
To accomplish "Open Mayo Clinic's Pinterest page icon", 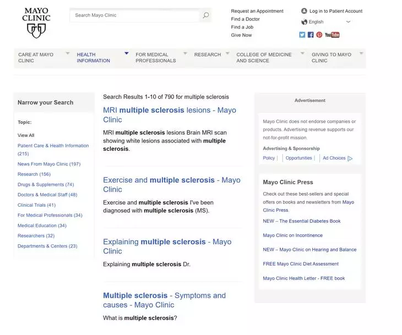I will point(319,35).
